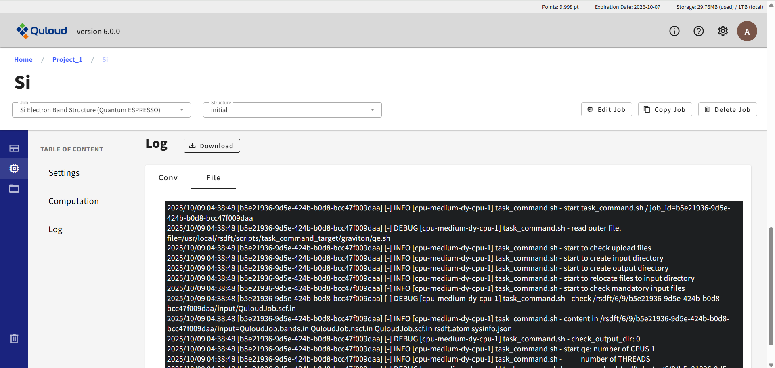The width and height of the screenshot is (775, 368).
Task: Click the user avatar 'A'
Action: point(747,31)
